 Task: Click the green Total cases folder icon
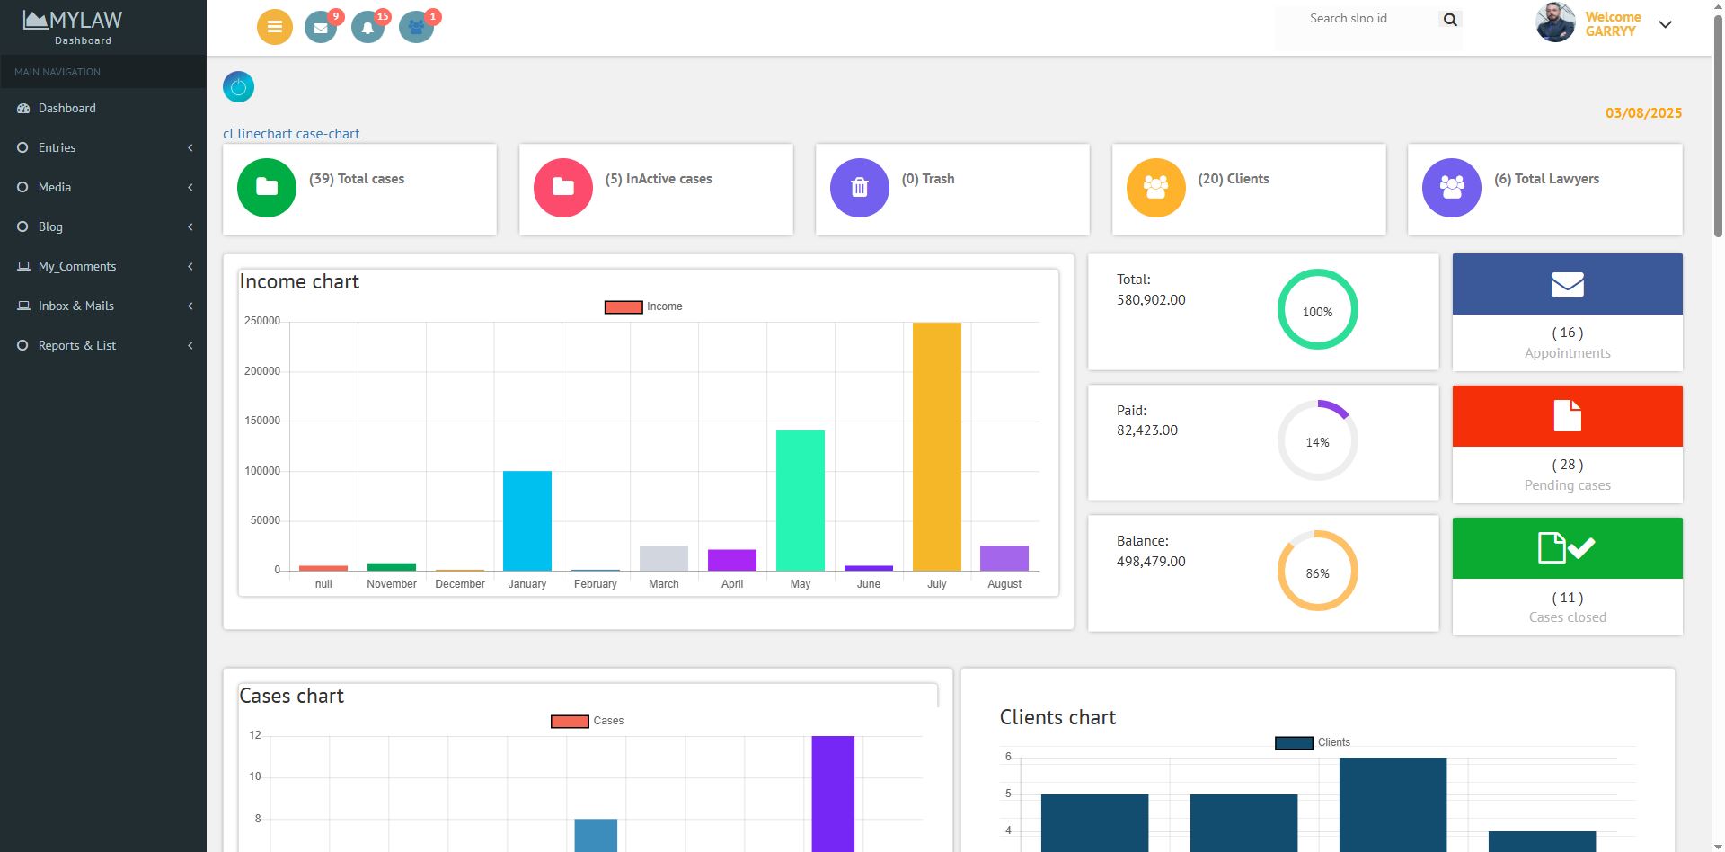click(267, 187)
